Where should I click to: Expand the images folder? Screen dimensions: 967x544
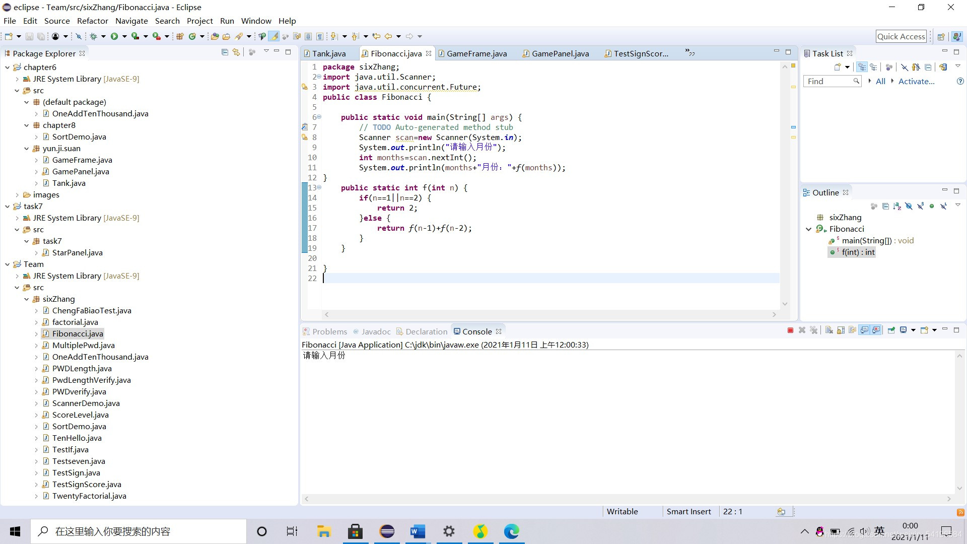[x=17, y=194]
